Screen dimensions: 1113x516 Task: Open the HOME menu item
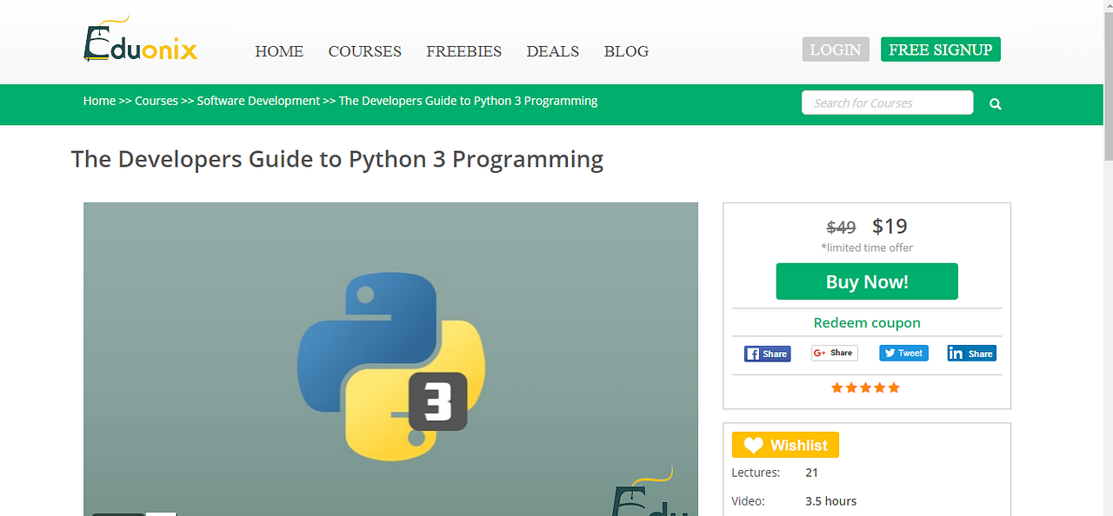(x=278, y=51)
